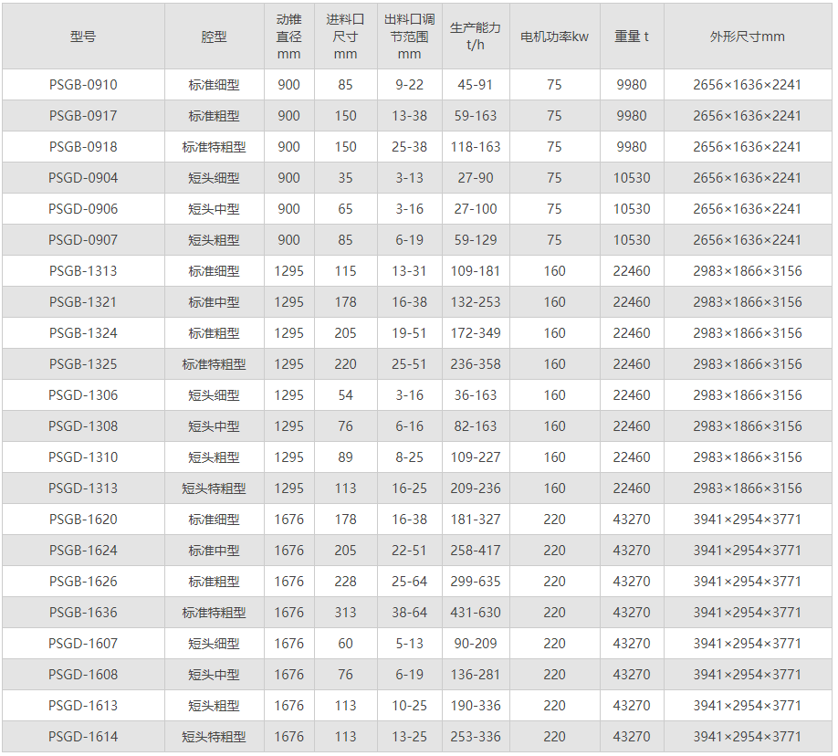Select the 45-91 production capacity cell

pyautogui.click(x=476, y=85)
